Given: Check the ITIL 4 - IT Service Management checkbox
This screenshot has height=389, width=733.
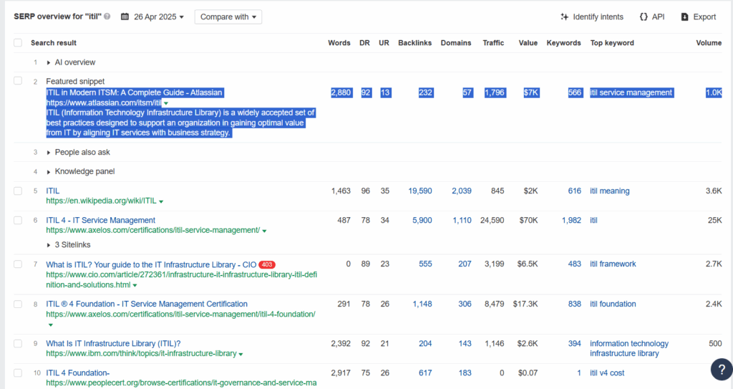Looking at the screenshot, I should tap(18, 220).
